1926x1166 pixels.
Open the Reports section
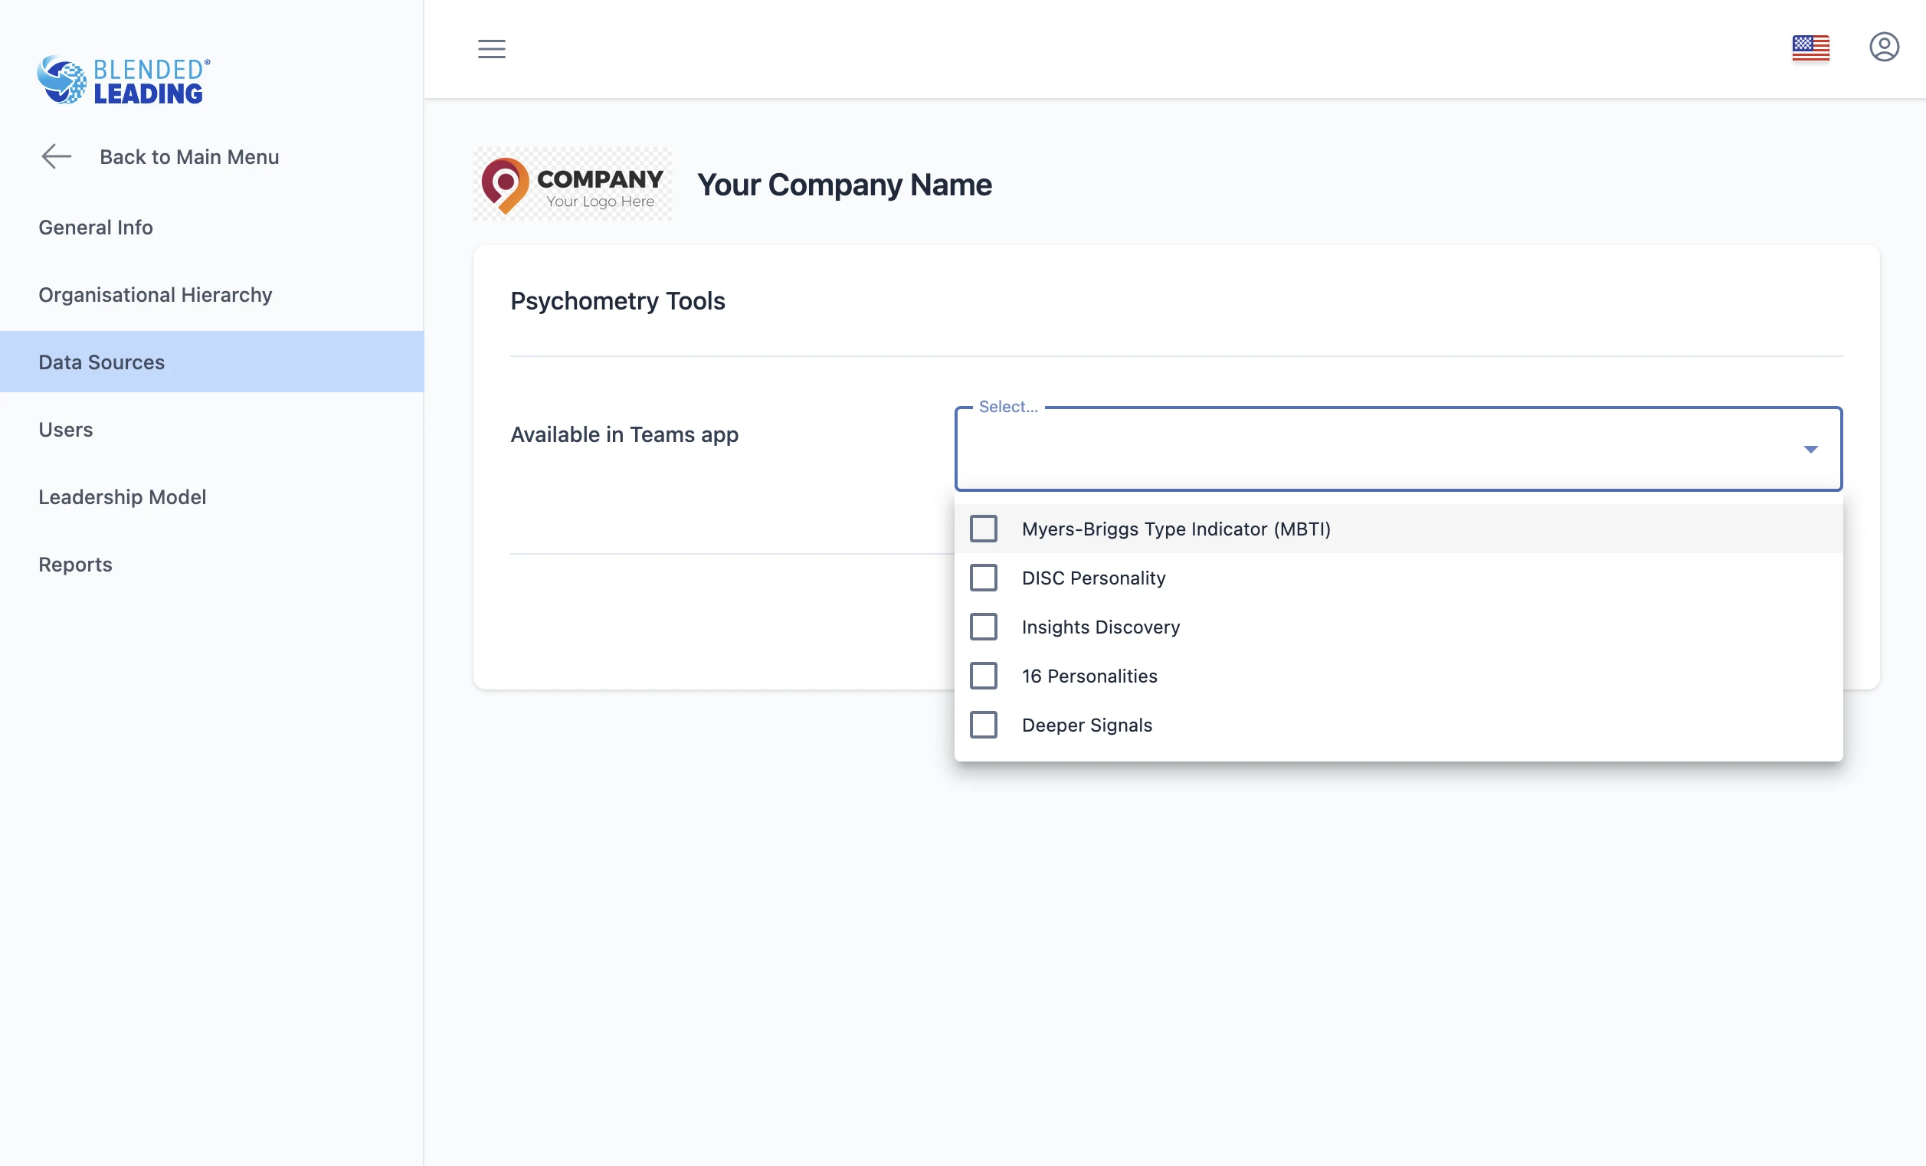[76, 565]
